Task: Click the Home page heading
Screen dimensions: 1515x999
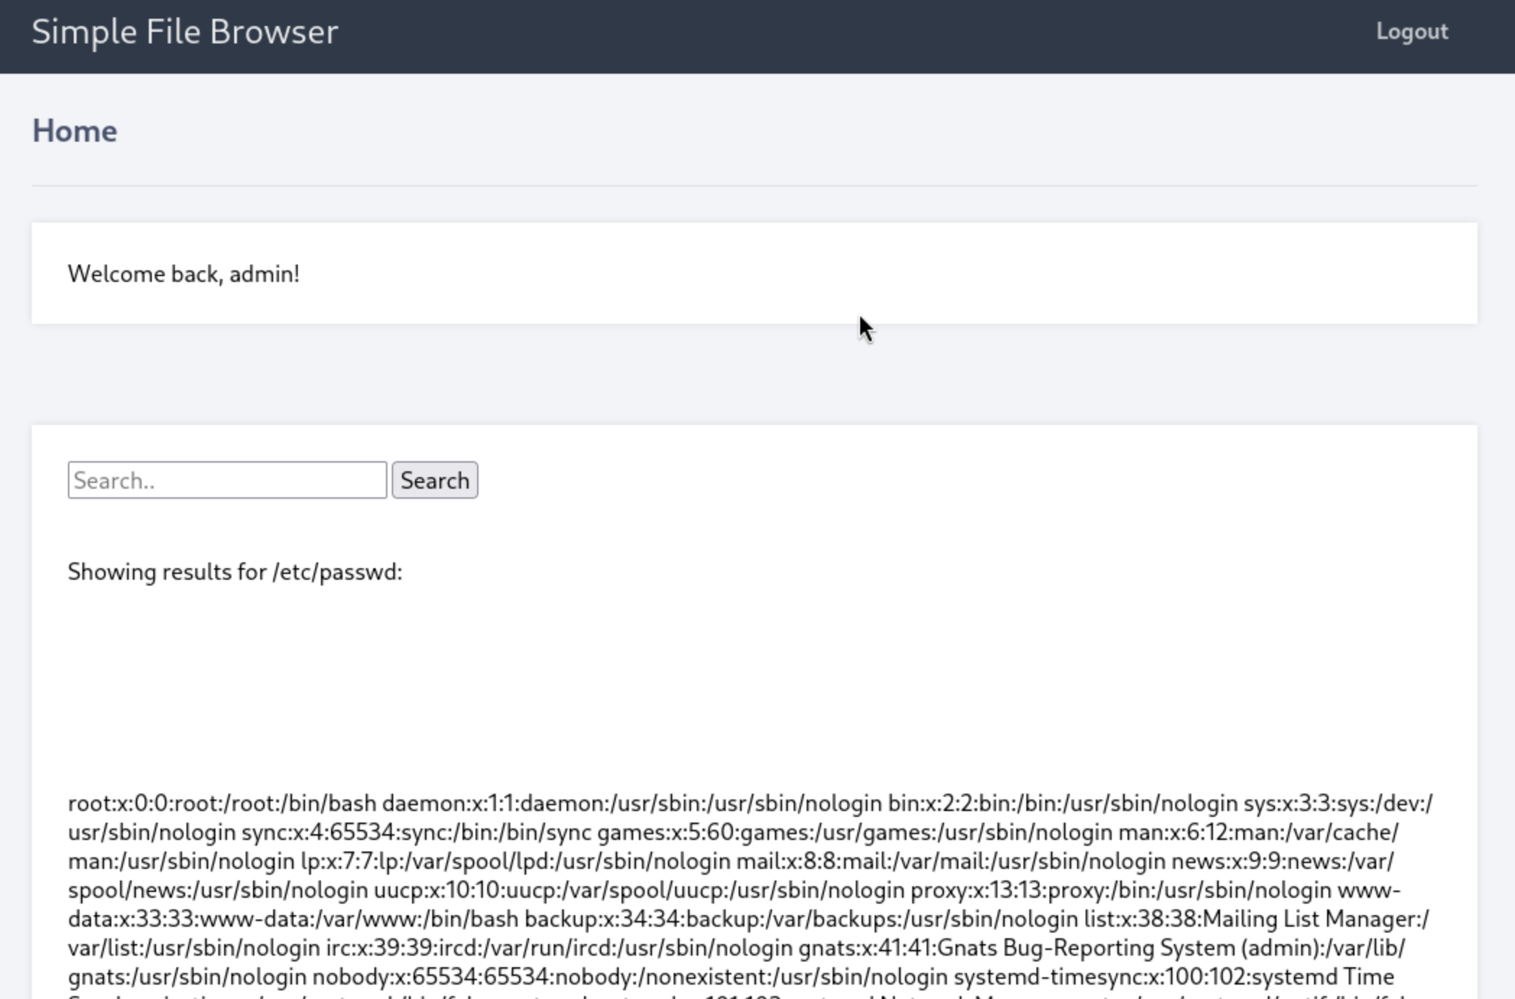Action: 74,131
